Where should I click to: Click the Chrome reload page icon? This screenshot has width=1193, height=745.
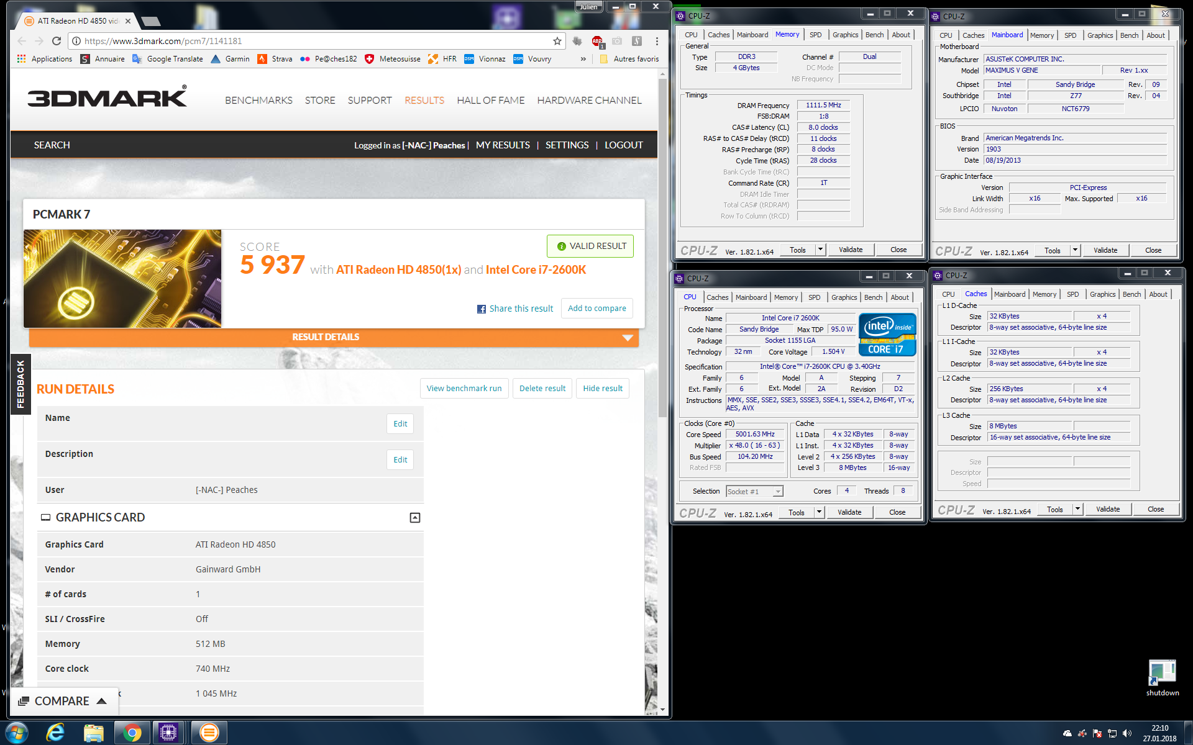57,41
